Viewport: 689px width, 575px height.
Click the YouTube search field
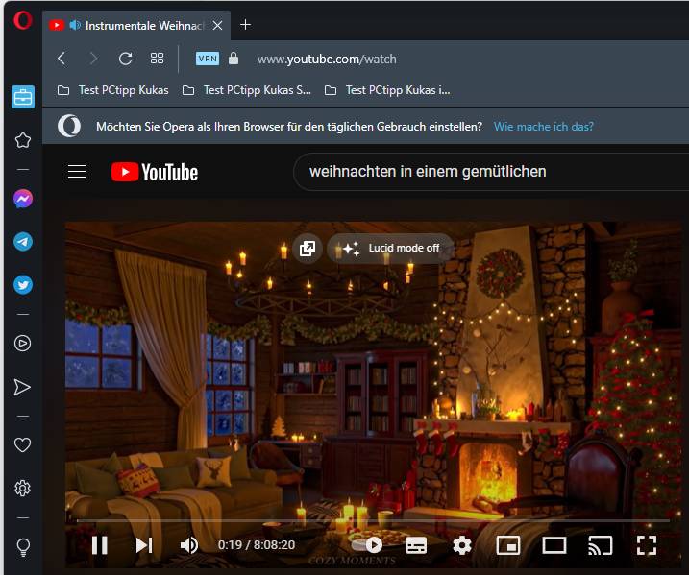pyautogui.click(x=480, y=172)
